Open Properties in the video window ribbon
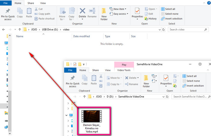 coord(137,14)
